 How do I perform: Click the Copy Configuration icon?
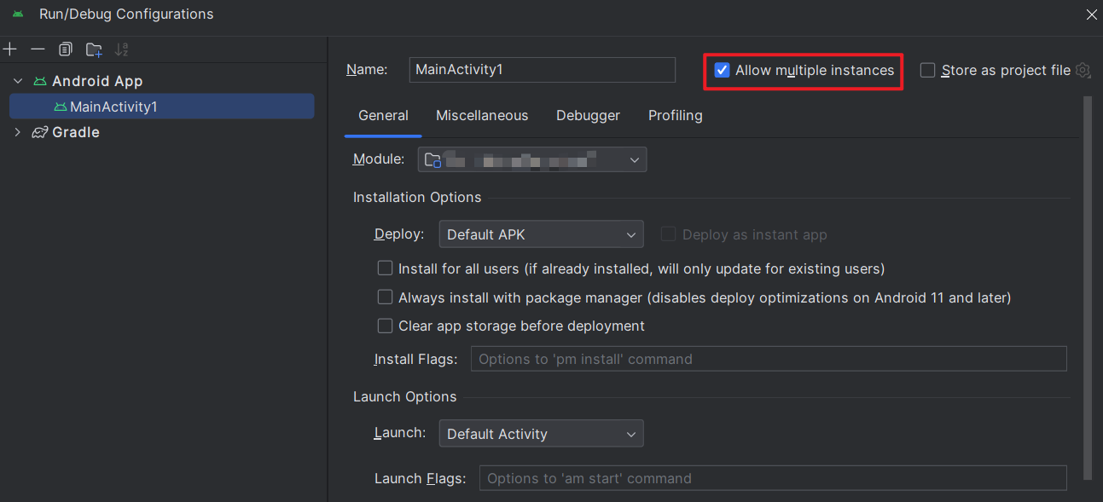point(66,49)
